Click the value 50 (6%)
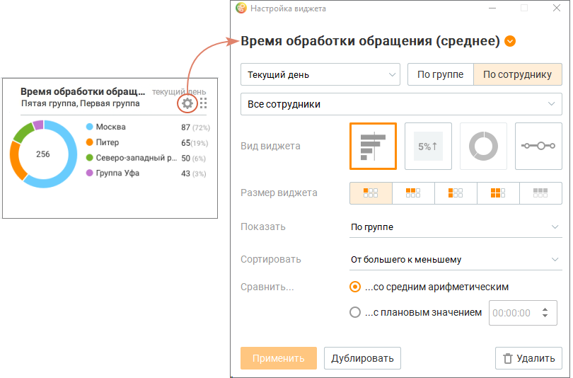 pyautogui.click(x=194, y=159)
